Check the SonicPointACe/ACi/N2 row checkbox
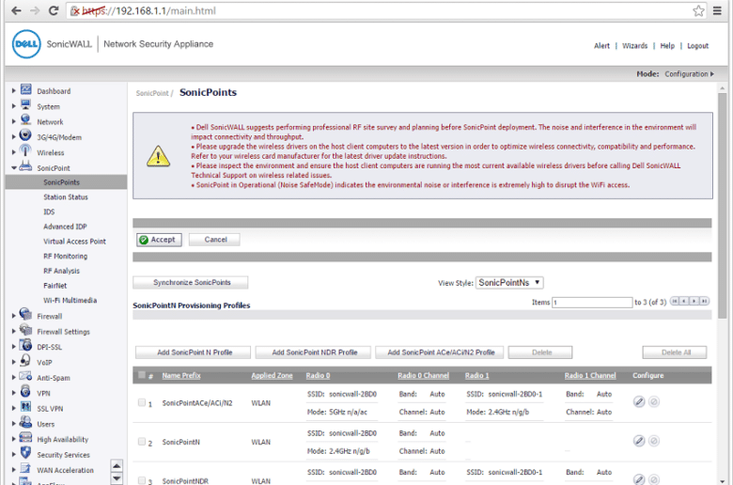Image resolution: width=733 pixels, height=485 pixels. (142, 402)
